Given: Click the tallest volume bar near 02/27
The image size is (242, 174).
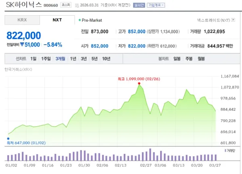Looking at the screenshot, I should 150,155.
